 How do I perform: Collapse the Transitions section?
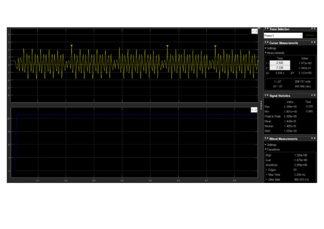[265, 149]
